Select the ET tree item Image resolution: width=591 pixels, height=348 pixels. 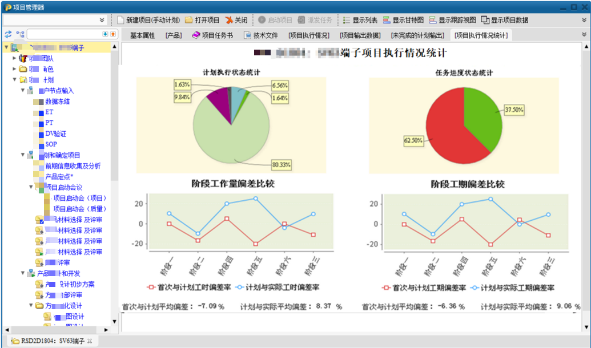coord(49,112)
